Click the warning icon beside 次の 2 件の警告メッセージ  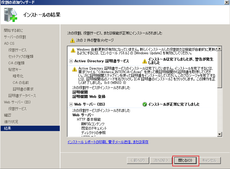tap(73, 40)
